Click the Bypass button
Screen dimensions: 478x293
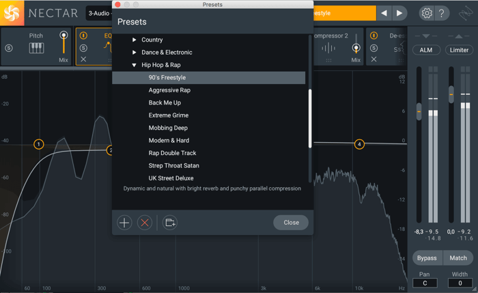(x=427, y=258)
